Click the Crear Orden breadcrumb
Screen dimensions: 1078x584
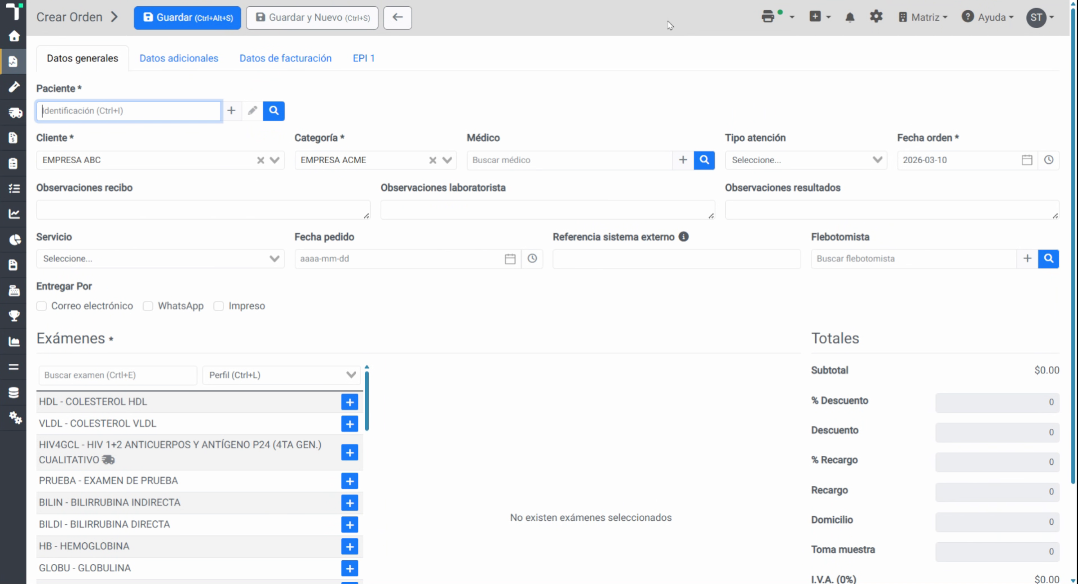70,17
